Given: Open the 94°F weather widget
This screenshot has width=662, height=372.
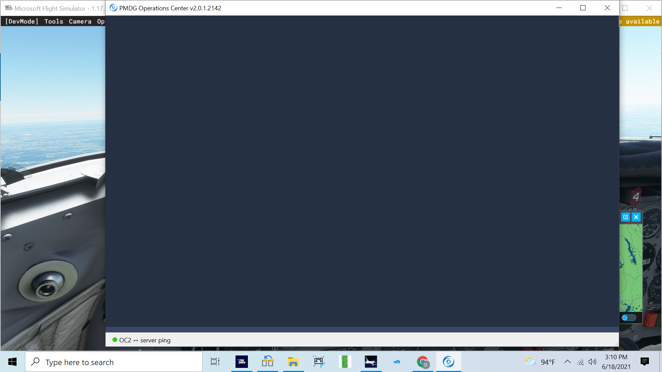Looking at the screenshot, I should click(x=540, y=362).
